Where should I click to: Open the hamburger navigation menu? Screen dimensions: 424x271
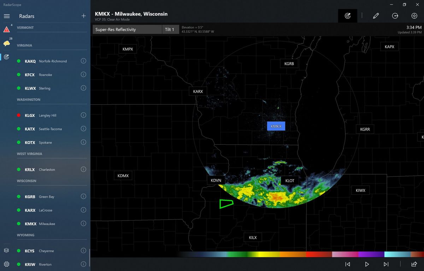pos(6,16)
